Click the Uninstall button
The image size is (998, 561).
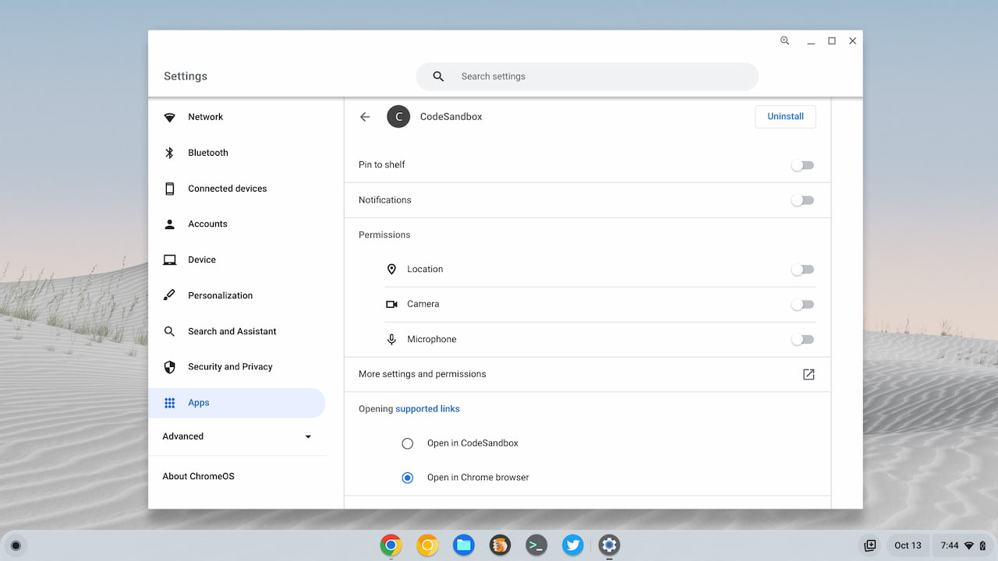point(785,116)
